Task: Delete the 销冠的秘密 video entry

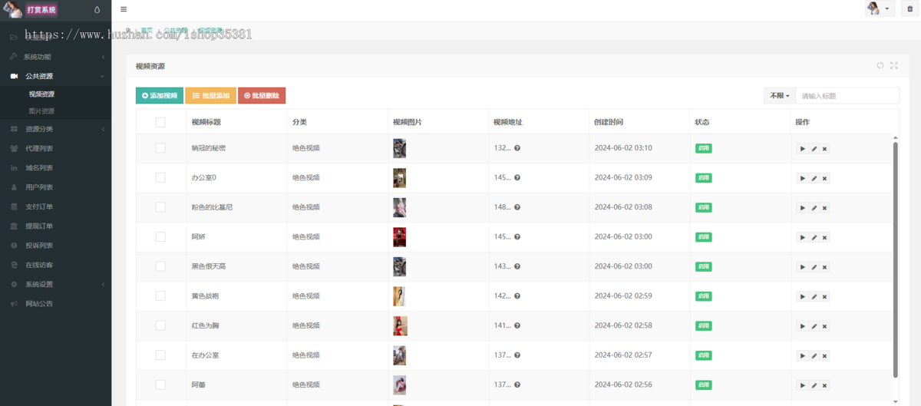Action: (824, 149)
